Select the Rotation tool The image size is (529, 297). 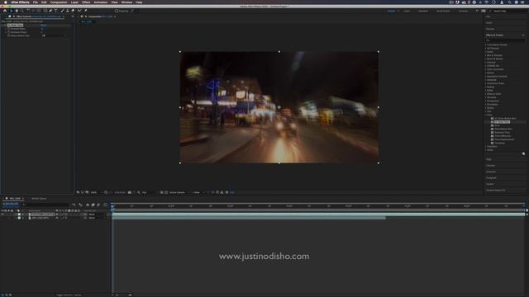pos(28,11)
